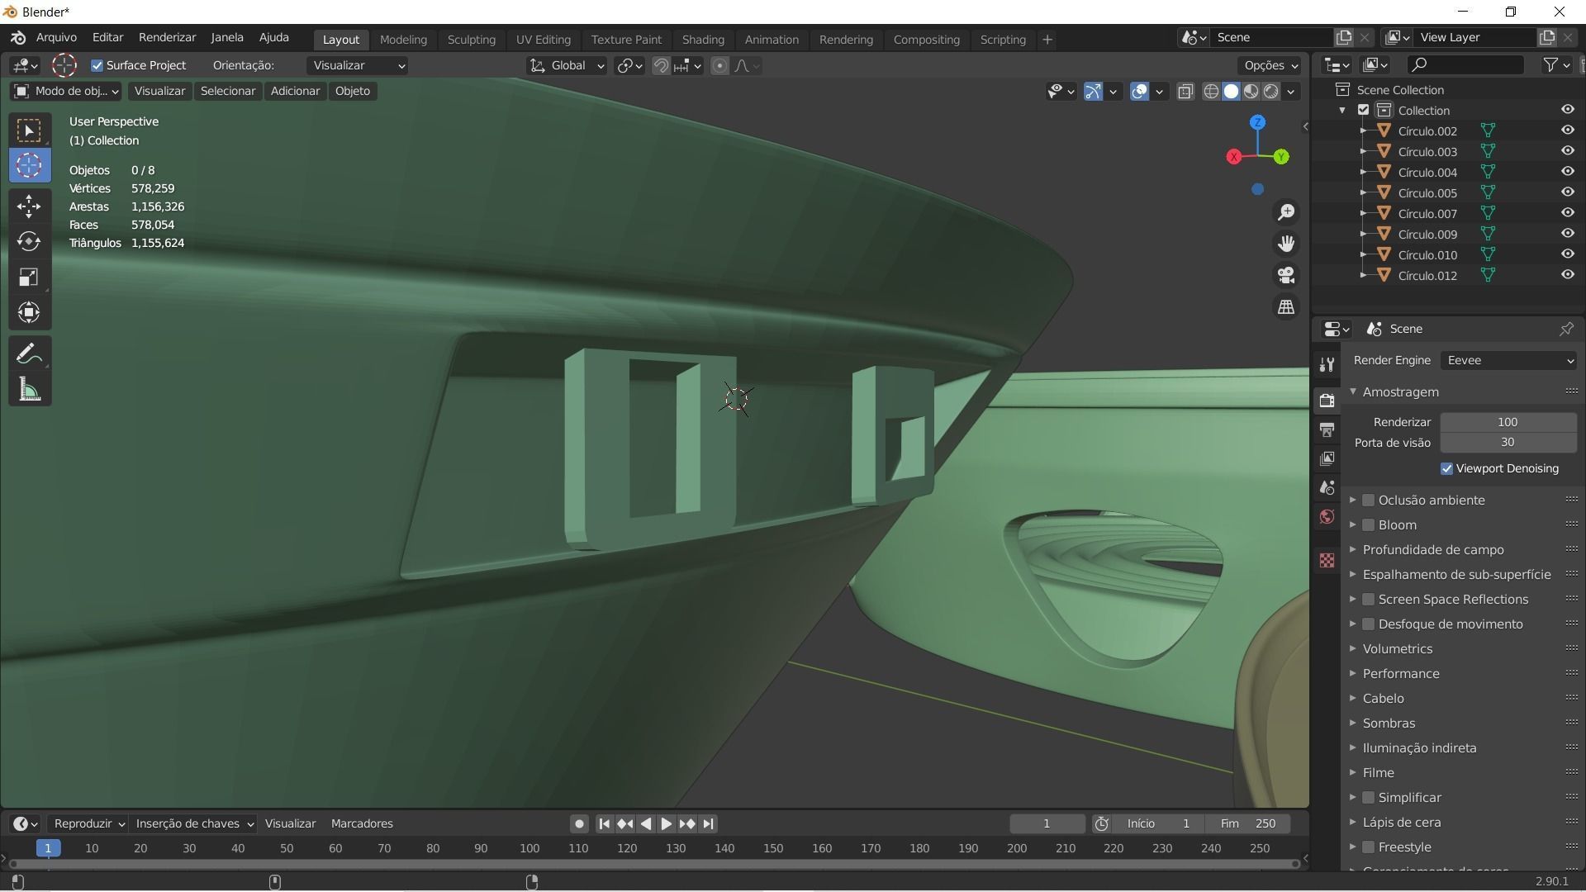Viewport: 1586px width, 892px height.
Task: Click the Renderizar samples value slider
Action: pos(1508,422)
